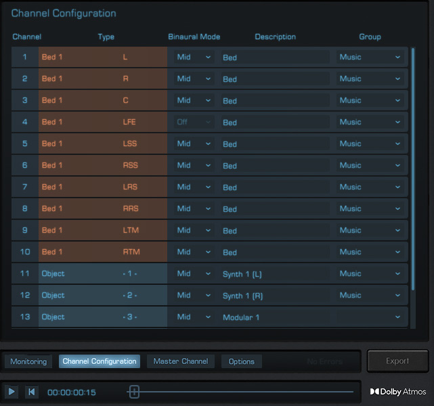
Task: Click the return-to-start transport icon
Action: [31, 392]
